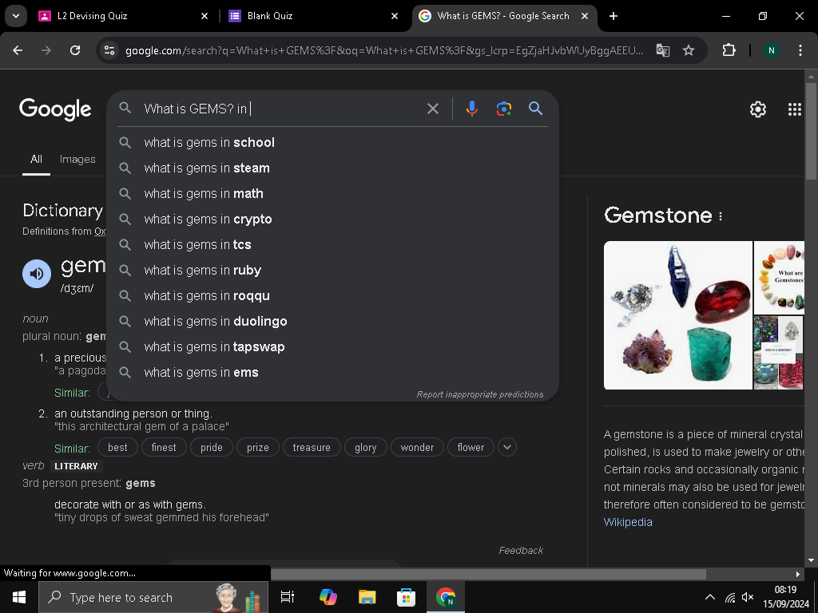Click the similar word chip flower

coord(471,447)
